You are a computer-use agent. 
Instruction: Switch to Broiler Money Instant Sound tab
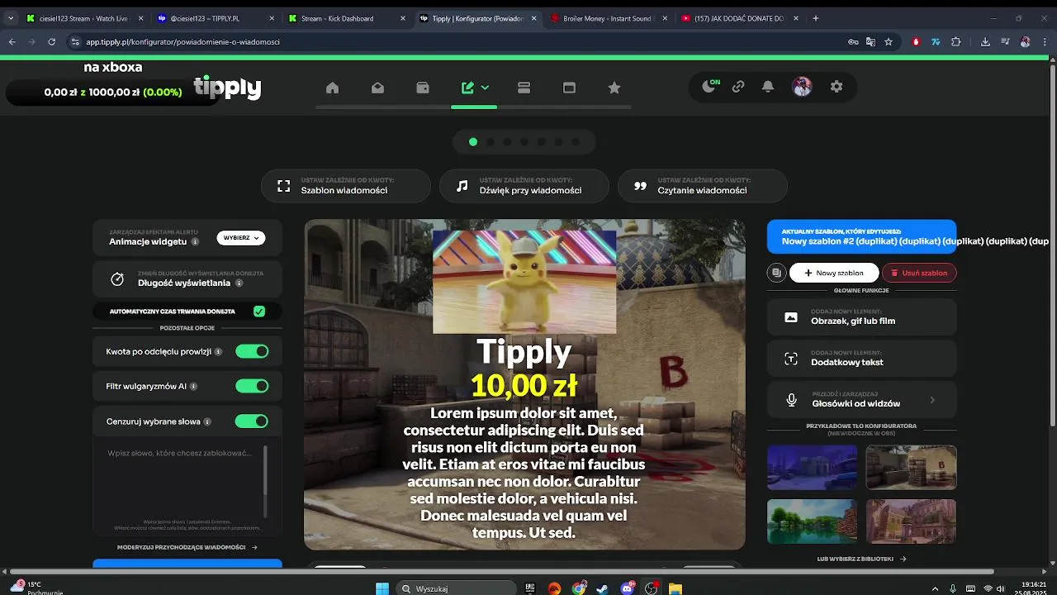(609, 18)
